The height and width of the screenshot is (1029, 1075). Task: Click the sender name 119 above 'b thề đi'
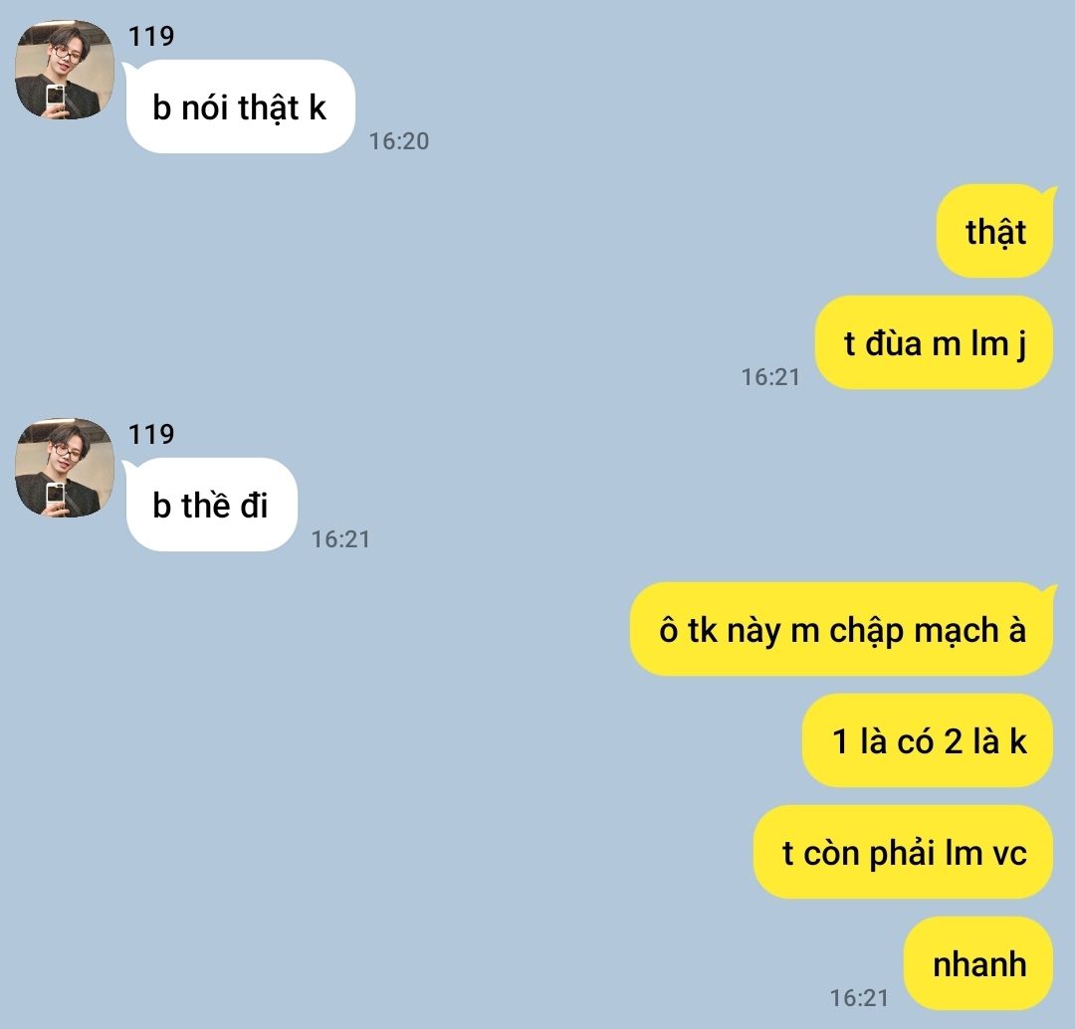(x=151, y=433)
